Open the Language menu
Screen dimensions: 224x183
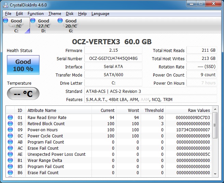[100, 14]
